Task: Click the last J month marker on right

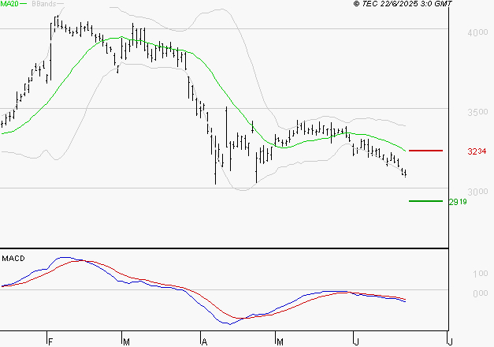Action: click(449, 341)
